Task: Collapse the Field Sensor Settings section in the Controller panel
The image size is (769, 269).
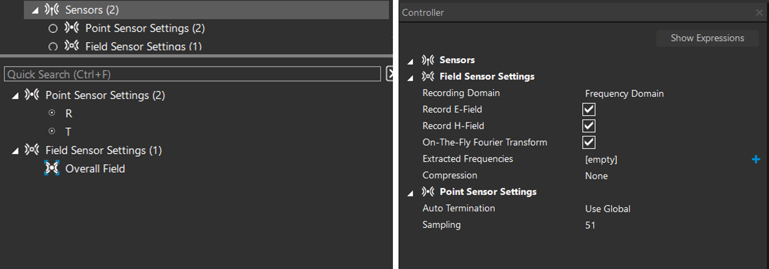Action: pyautogui.click(x=410, y=78)
